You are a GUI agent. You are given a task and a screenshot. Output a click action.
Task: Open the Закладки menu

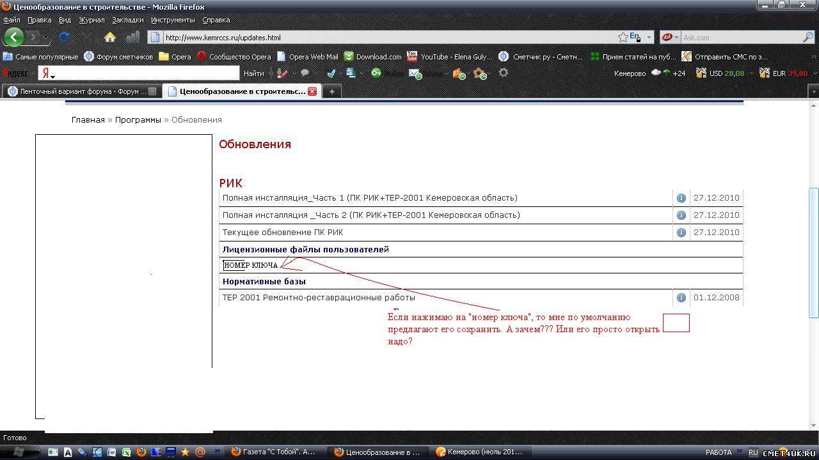point(127,20)
